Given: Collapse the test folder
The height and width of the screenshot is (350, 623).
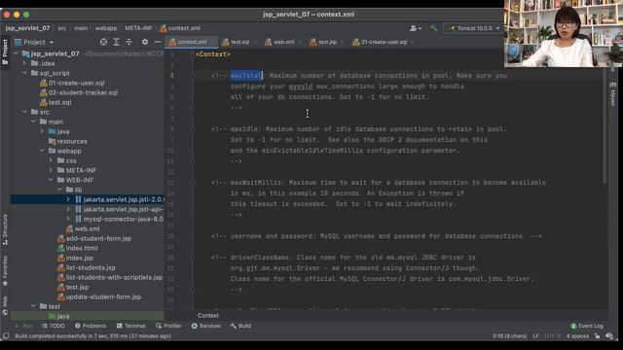Looking at the screenshot, I should click(x=34, y=306).
